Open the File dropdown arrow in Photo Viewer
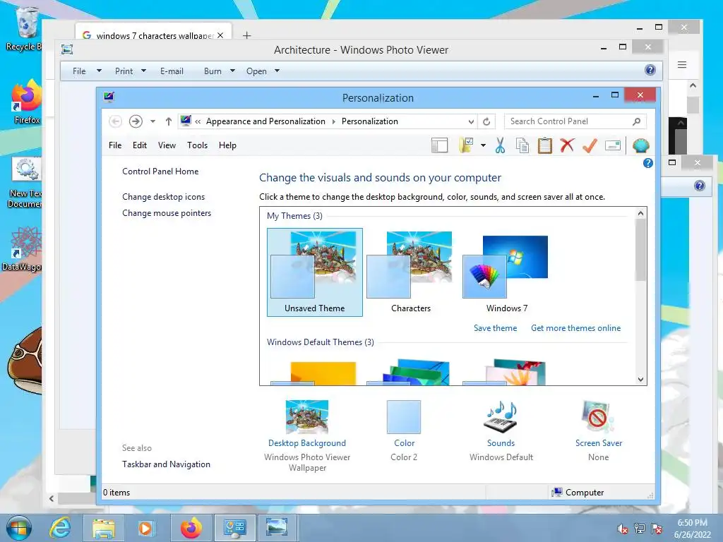The width and height of the screenshot is (723, 542). [99, 71]
